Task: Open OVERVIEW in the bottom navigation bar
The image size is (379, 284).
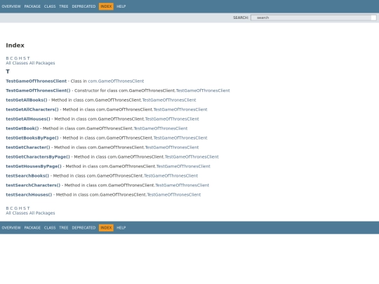Action: click(x=11, y=228)
